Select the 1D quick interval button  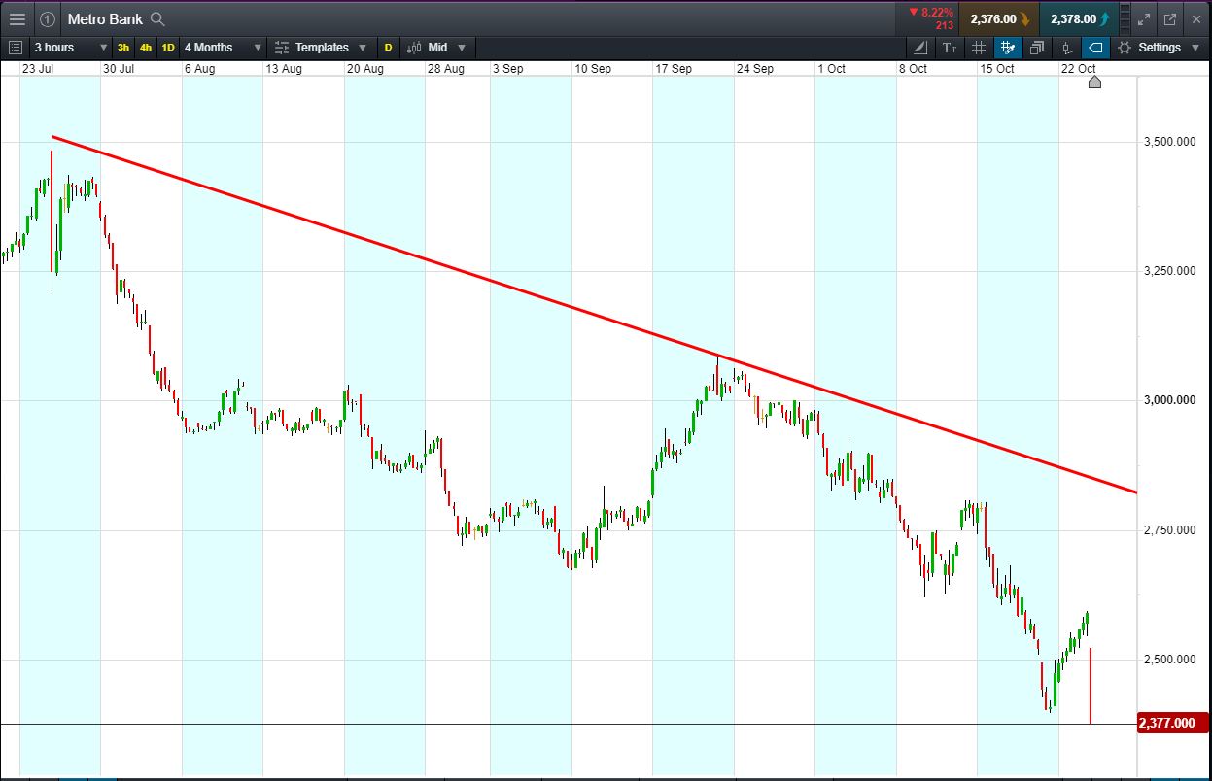[168, 47]
